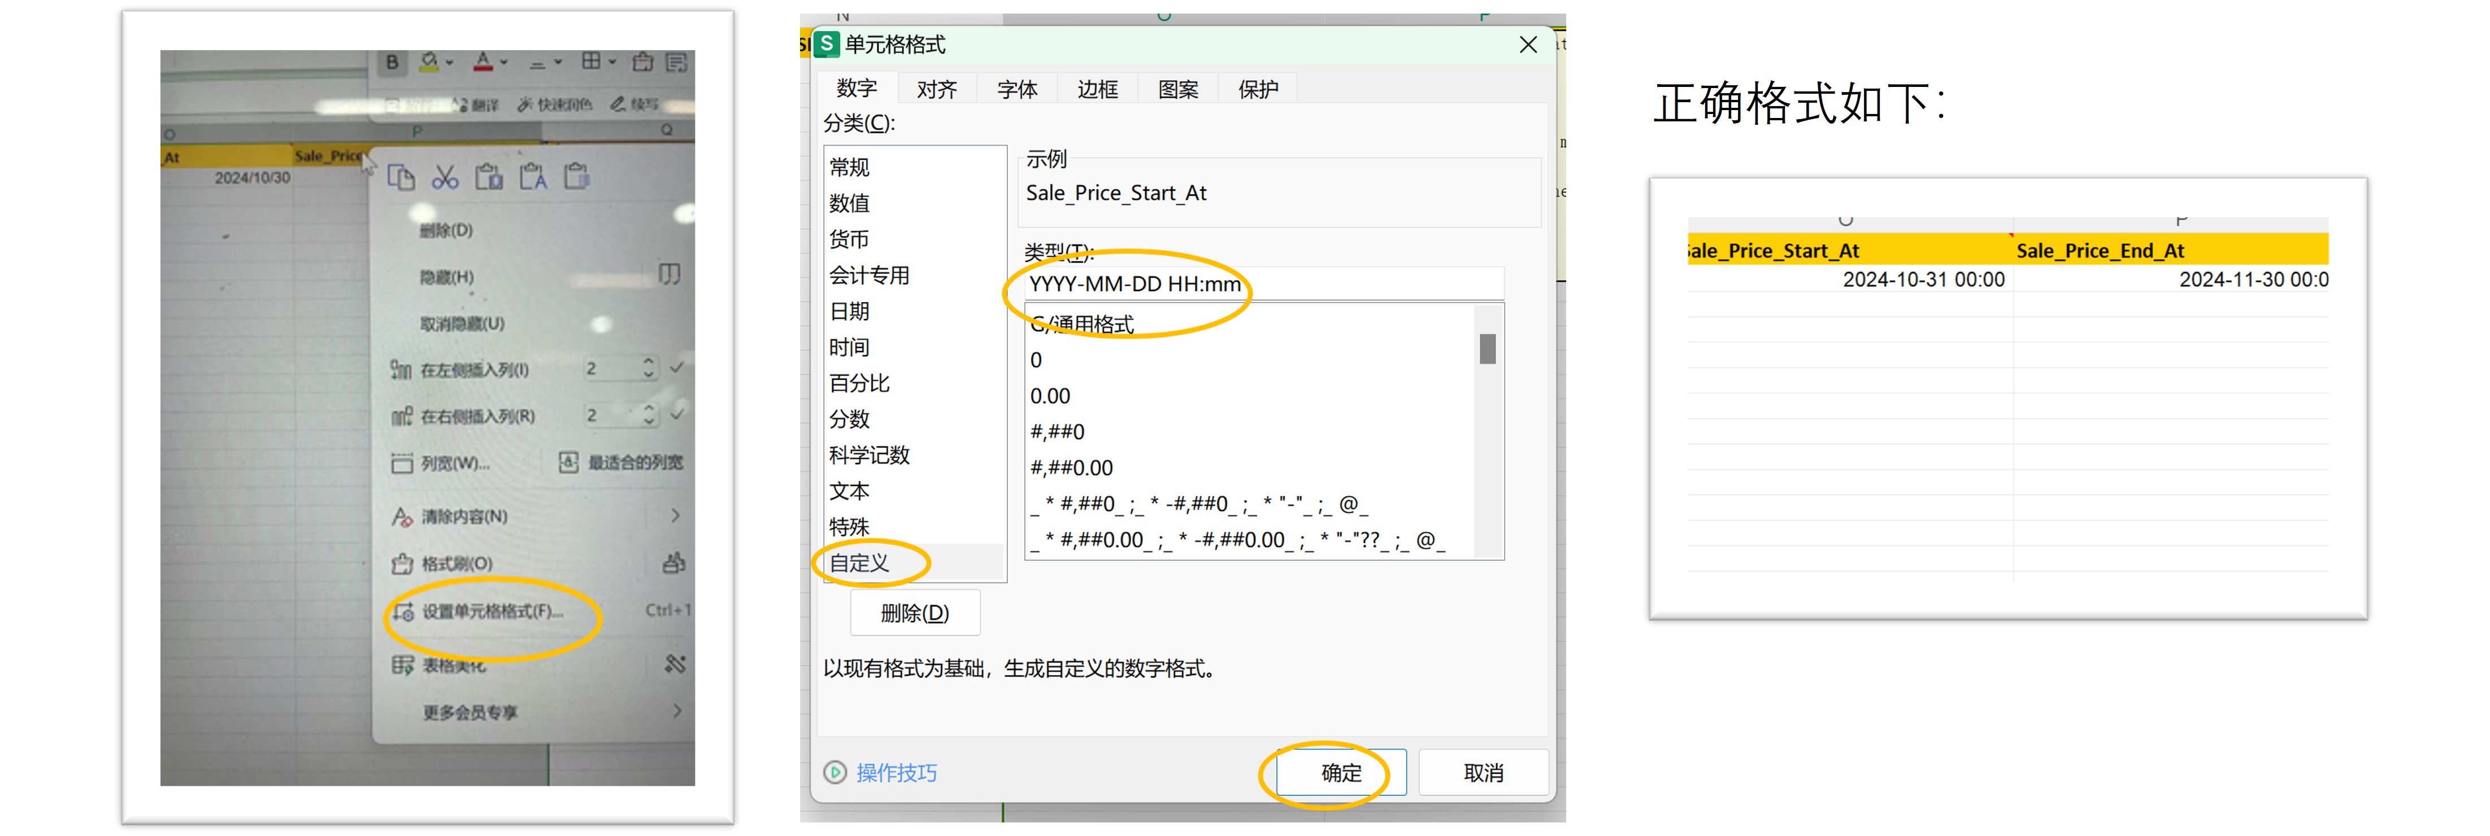Click the copy icon in context menu
The width and height of the screenshot is (2490, 836).
coord(401,178)
